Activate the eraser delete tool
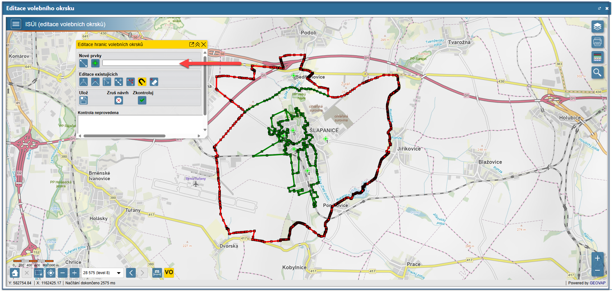 click(x=154, y=82)
